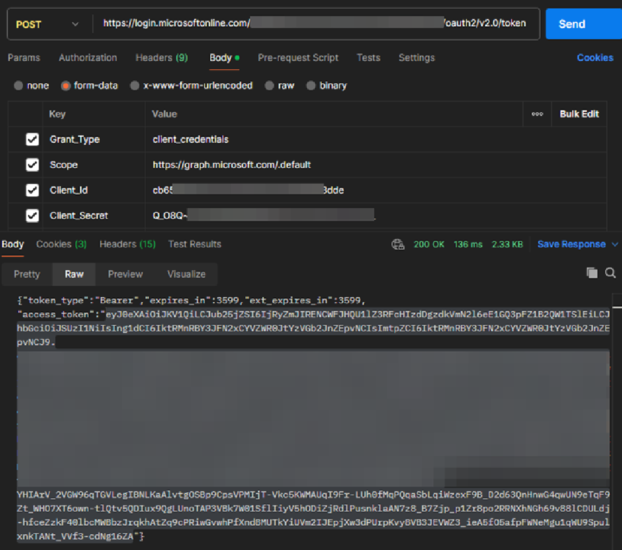Open the request Cookies manager
This screenshot has width=622, height=550.
pos(595,57)
